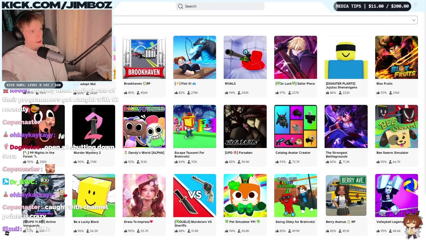Launch the Blox Fruits game tile
Viewport: 426px width, 240px height.
(396, 57)
